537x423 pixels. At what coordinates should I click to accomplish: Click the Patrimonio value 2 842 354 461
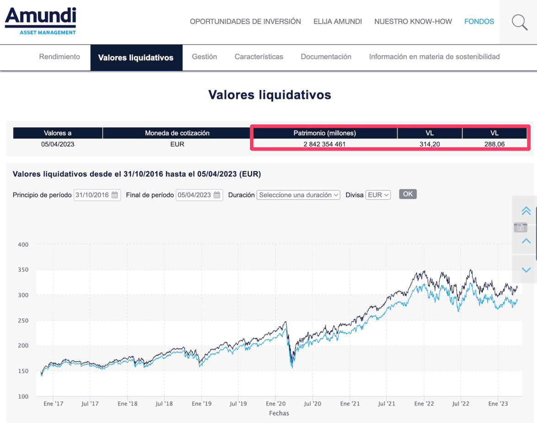coord(324,144)
